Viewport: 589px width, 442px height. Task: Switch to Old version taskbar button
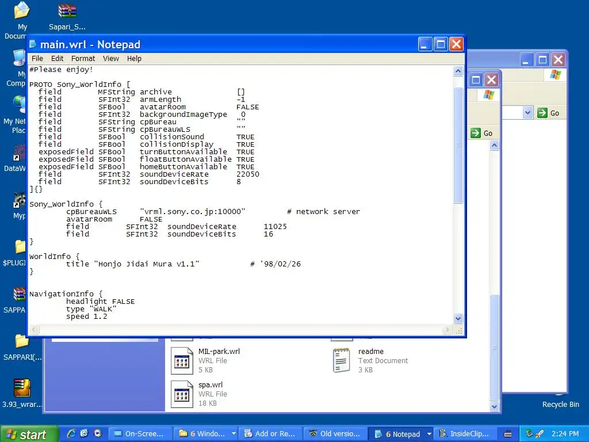335,434
